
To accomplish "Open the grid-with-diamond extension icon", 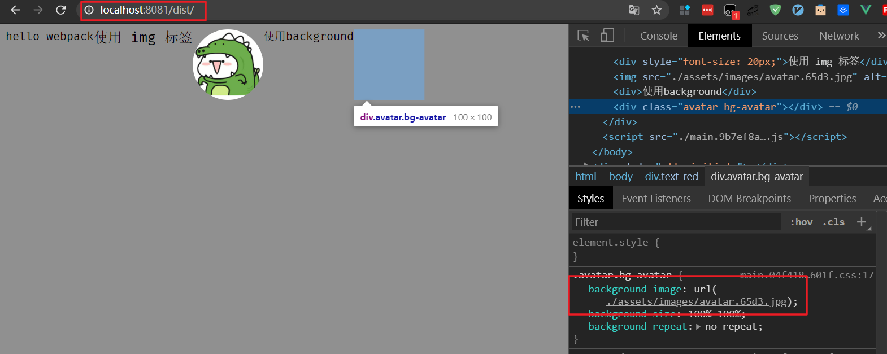I will coord(685,10).
